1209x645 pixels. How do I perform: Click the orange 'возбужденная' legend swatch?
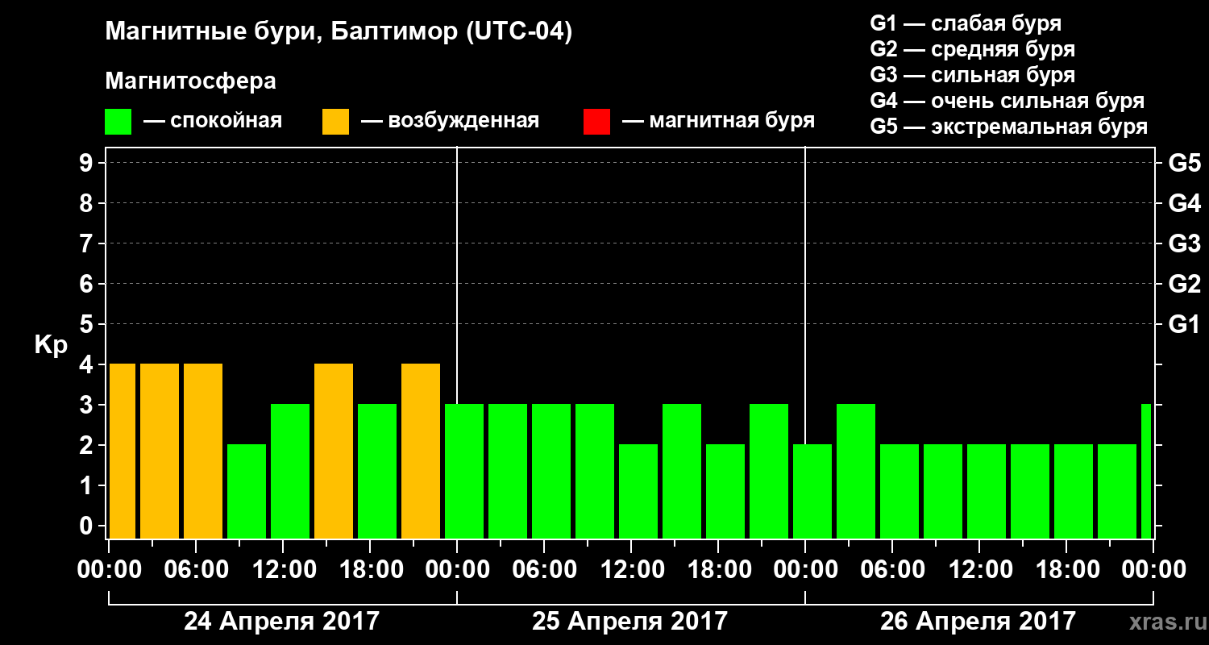click(336, 122)
